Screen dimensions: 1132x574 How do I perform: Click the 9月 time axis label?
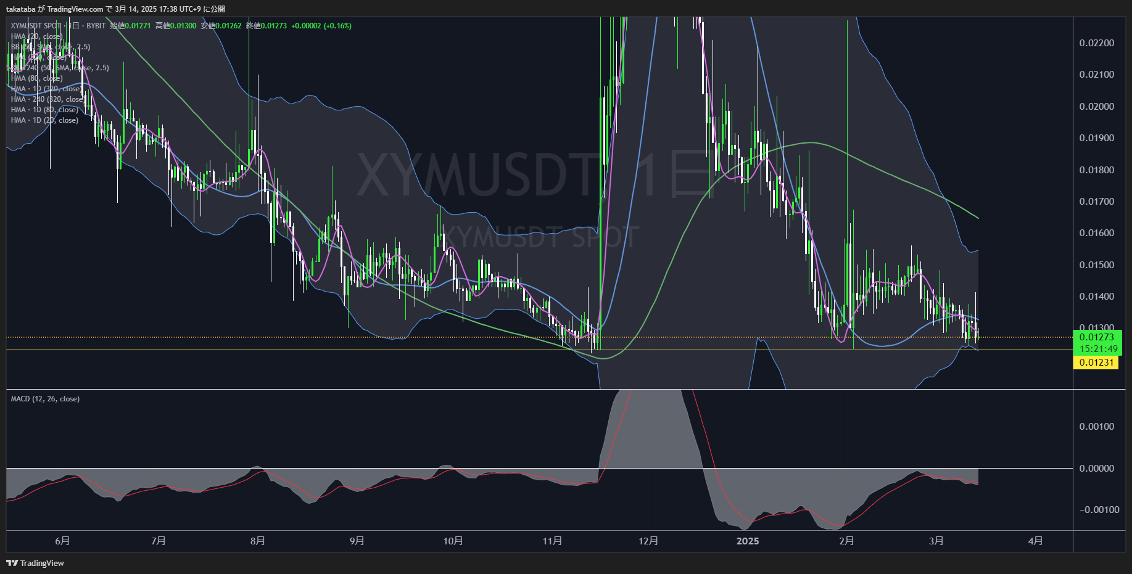357,541
